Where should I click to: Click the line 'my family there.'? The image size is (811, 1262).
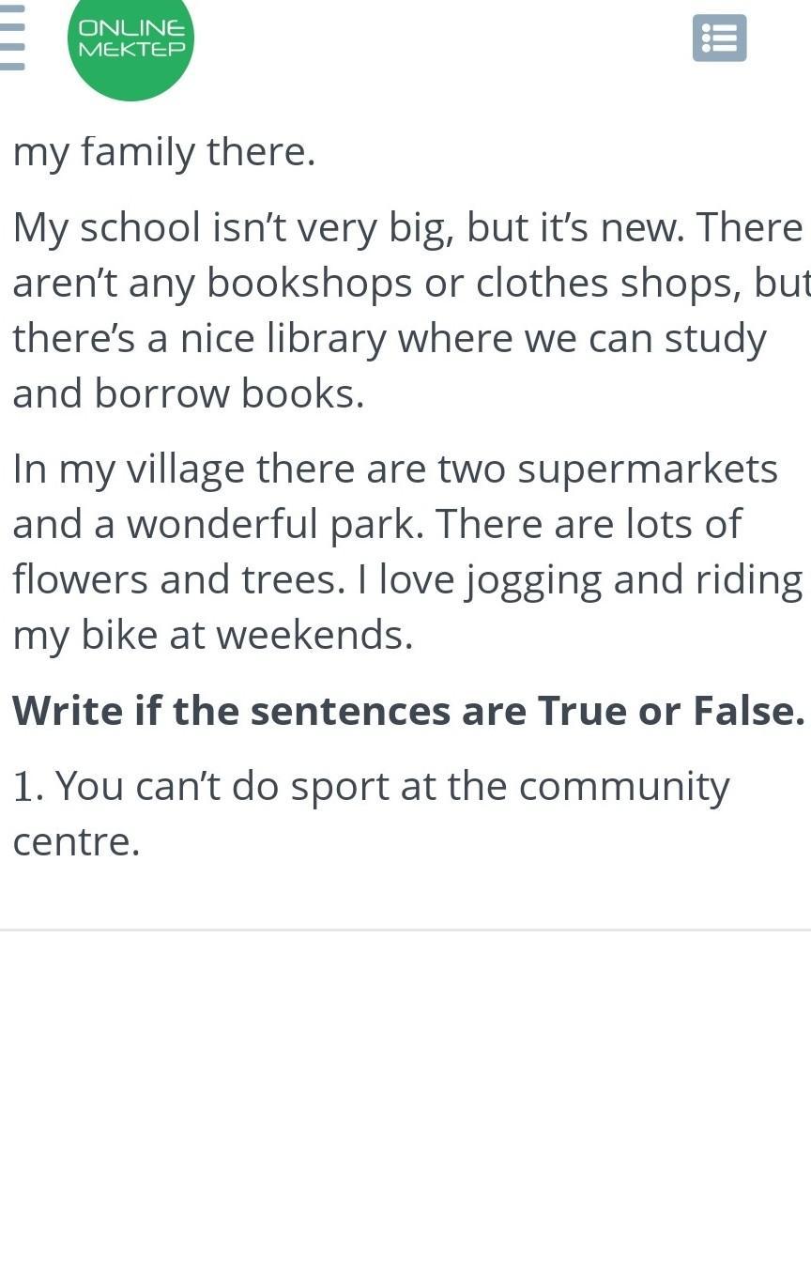click(x=164, y=152)
